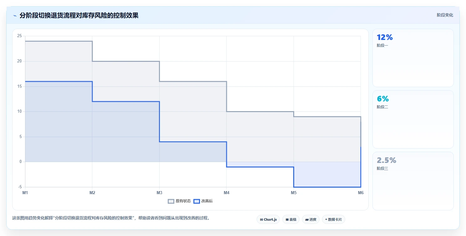The width and height of the screenshot is (466, 236).
Task: Click the chart title 分阶段切换退货流程对库存风险的控制效果
Action: click(79, 15)
